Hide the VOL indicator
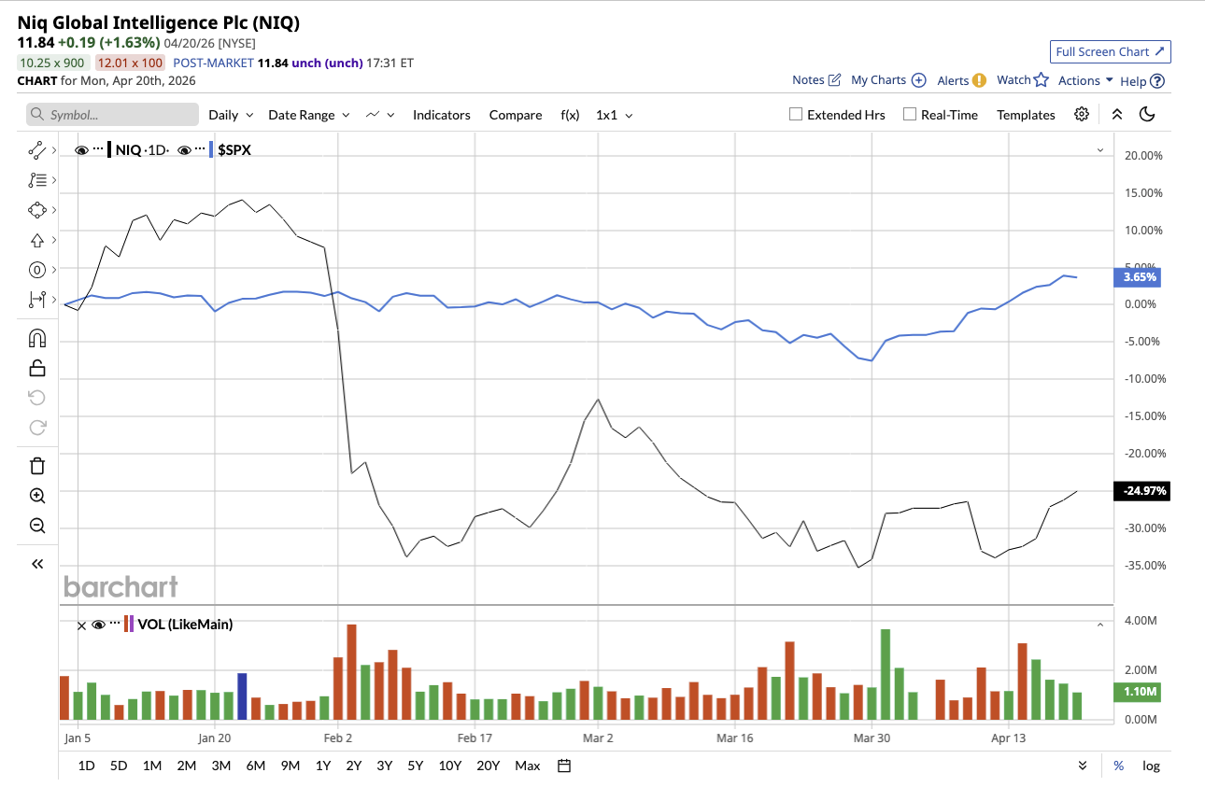This screenshot has height=801, width=1205. (98, 625)
